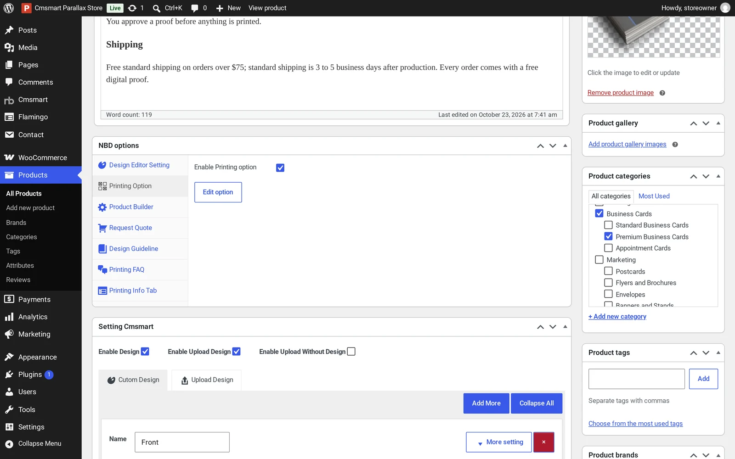Click the Marketing megaphone icon
Image resolution: width=735 pixels, height=459 pixels.
9,334
